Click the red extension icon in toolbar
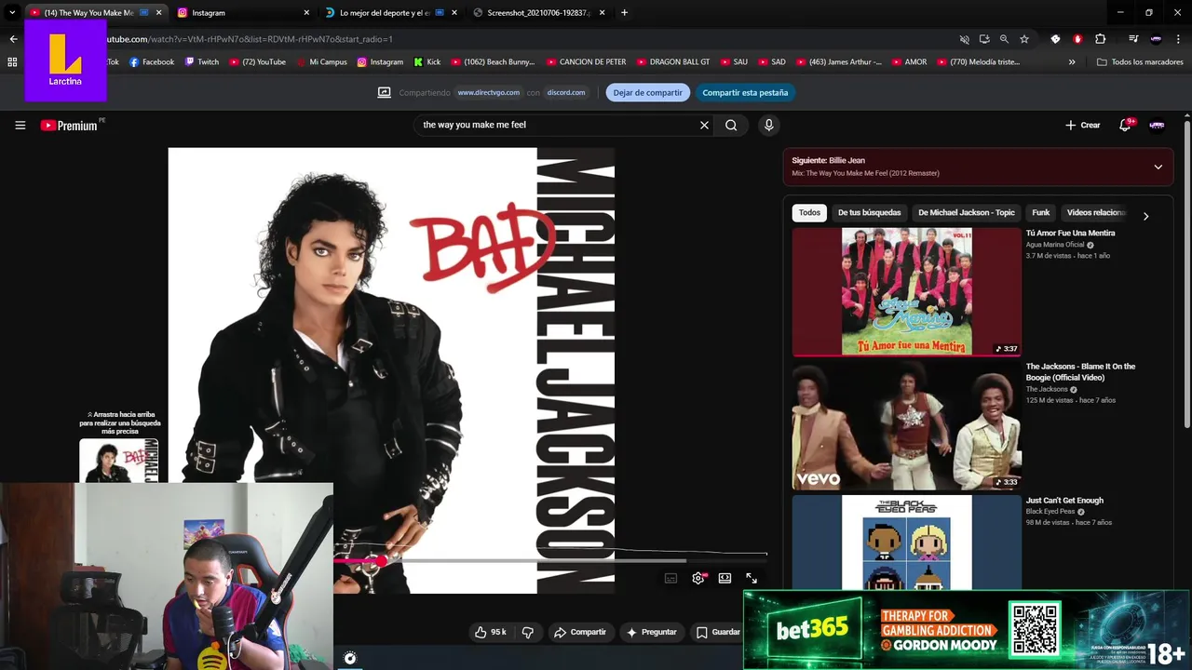 (x=1077, y=39)
